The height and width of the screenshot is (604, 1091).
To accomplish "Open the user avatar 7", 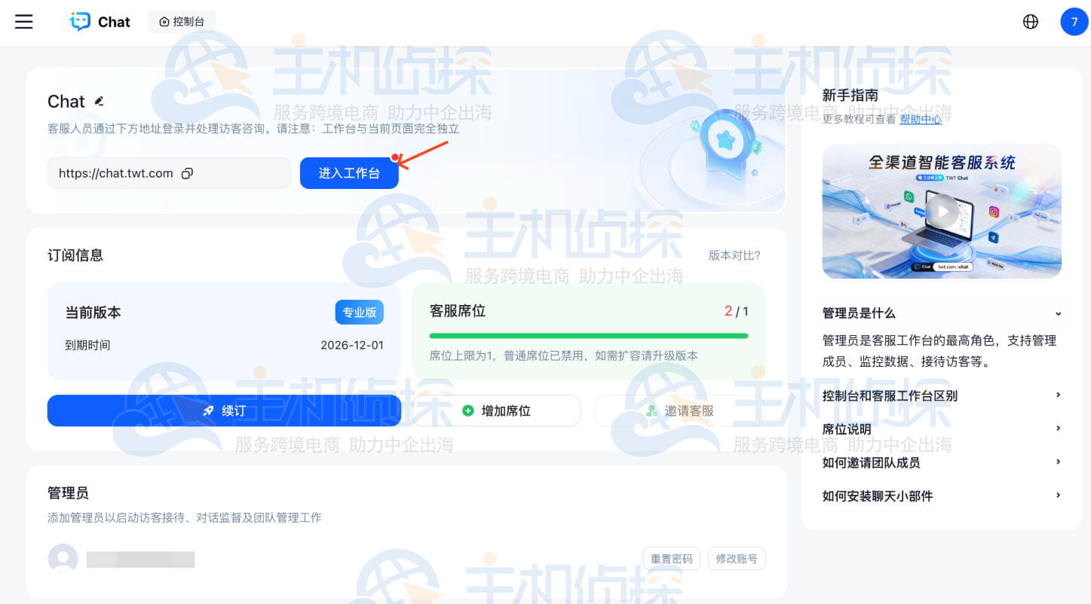I will coord(1074,22).
